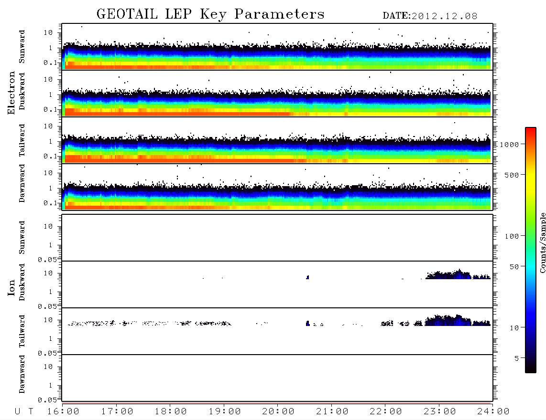Select the date text "DATE:2012.12.08"
Viewport: 546px width, 420px height.
coord(430,16)
